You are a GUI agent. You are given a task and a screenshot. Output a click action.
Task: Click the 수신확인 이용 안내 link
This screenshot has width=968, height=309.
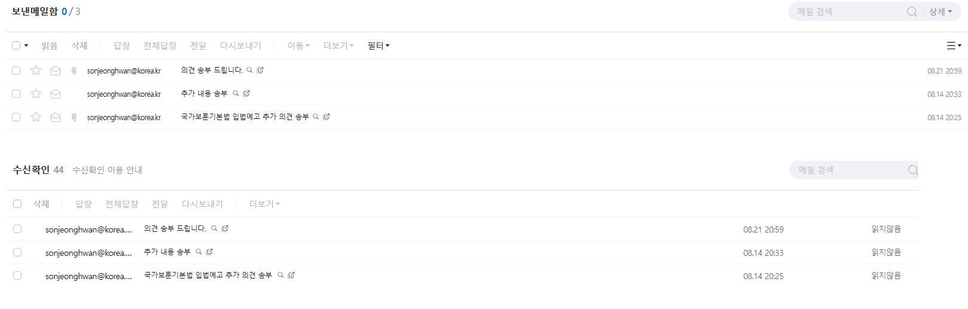pyautogui.click(x=107, y=170)
